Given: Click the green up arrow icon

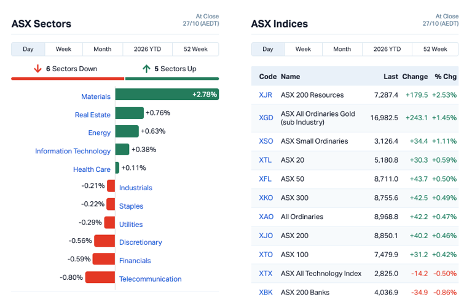Looking at the screenshot, I should click(146, 69).
